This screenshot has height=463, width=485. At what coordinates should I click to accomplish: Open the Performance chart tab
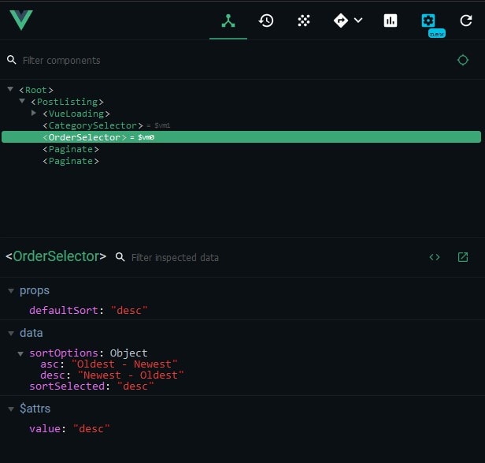point(391,21)
